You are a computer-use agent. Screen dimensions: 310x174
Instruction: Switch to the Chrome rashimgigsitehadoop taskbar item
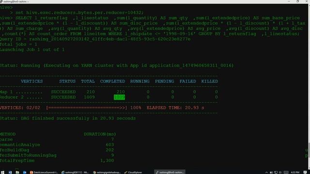click(x=107, y=172)
